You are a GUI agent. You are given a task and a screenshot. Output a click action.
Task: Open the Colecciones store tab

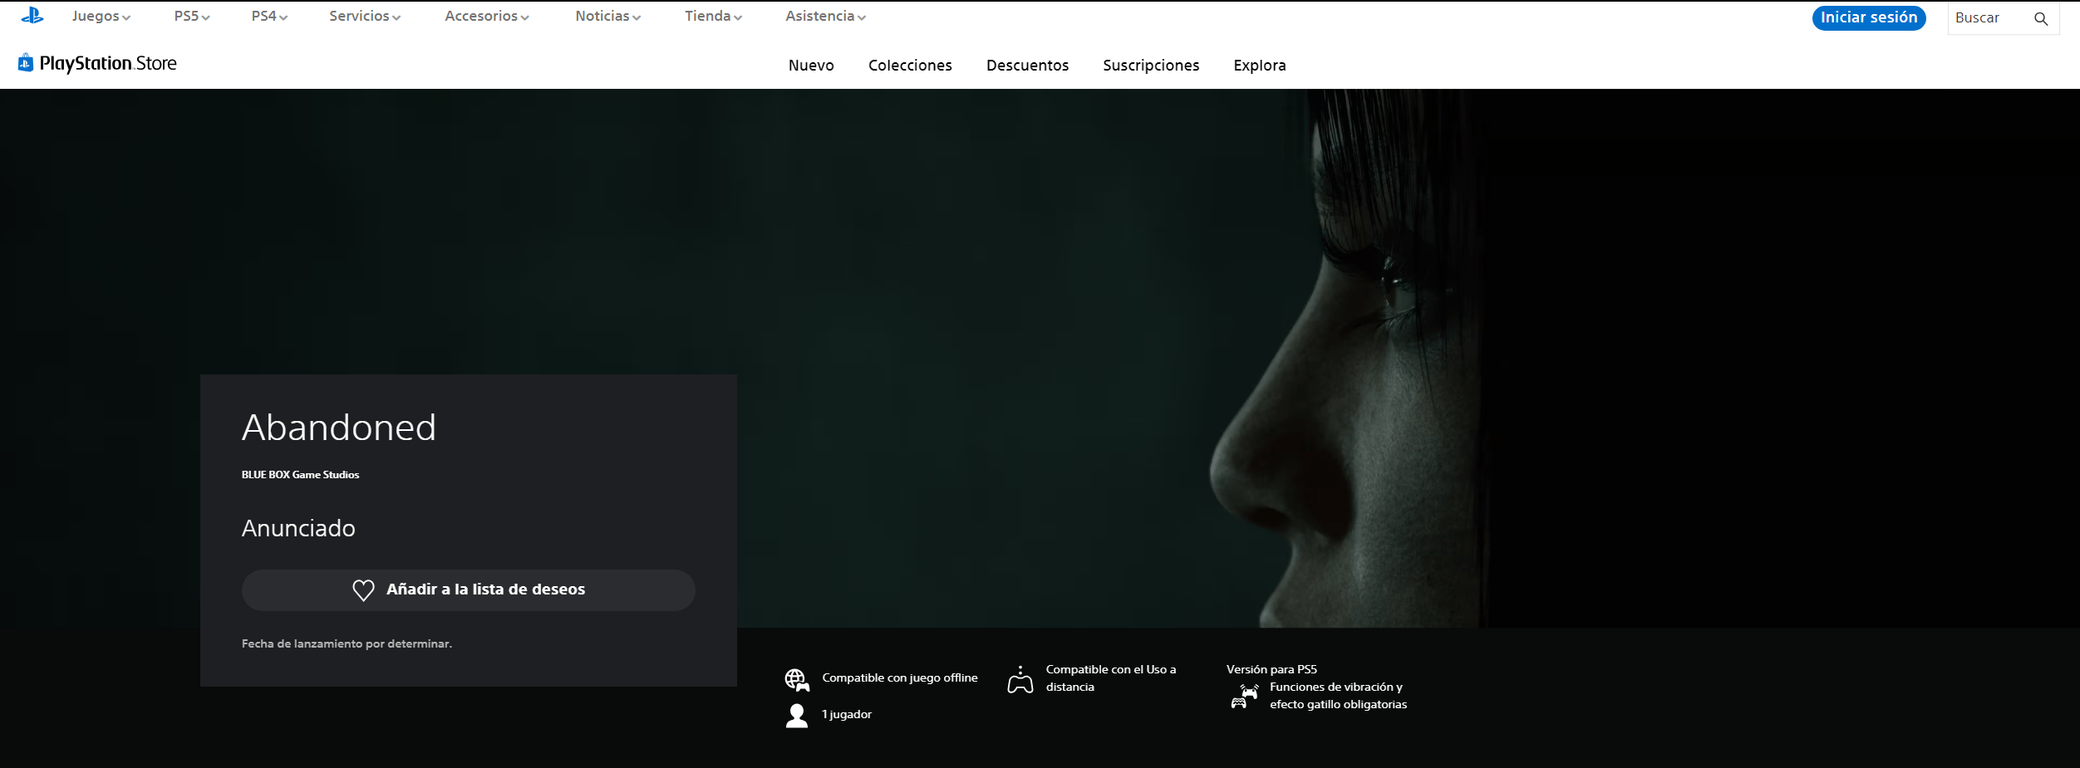coord(910,66)
